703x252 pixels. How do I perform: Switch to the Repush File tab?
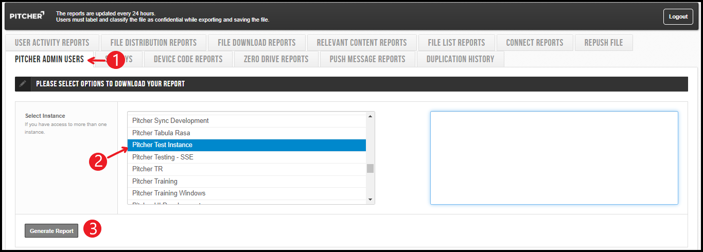[603, 43]
